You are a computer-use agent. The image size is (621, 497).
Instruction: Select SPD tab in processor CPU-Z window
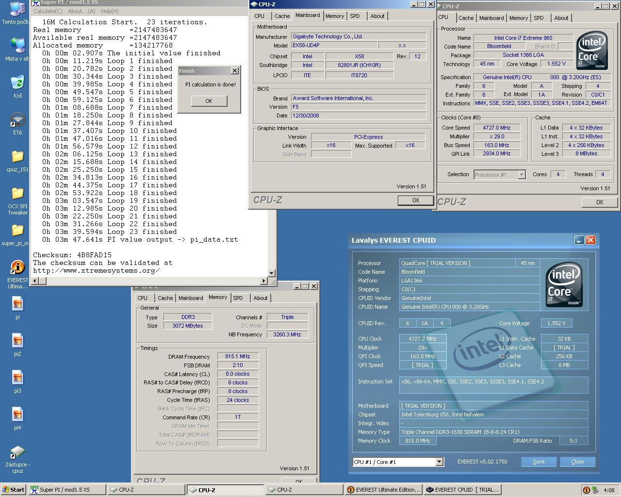[539, 18]
